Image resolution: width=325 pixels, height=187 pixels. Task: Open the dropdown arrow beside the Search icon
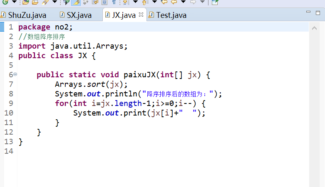coord(55,2)
